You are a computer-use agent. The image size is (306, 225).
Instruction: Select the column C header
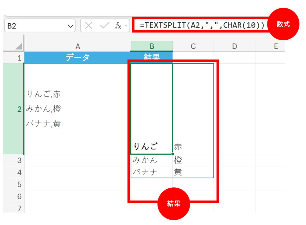tap(193, 46)
